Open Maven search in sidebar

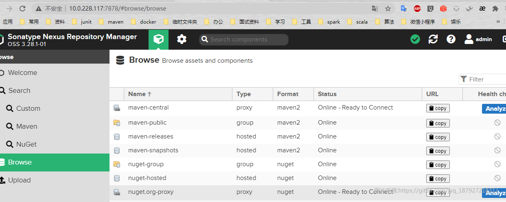pos(55,126)
